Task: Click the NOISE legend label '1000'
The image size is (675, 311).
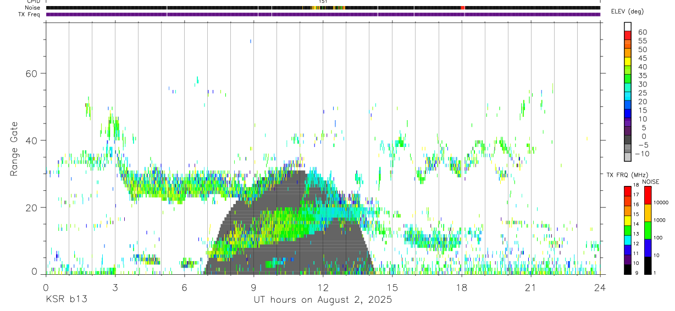Action: [x=659, y=220]
